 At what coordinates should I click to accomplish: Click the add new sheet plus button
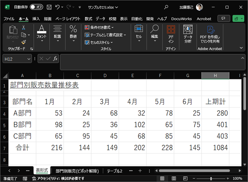pos(140,170)
